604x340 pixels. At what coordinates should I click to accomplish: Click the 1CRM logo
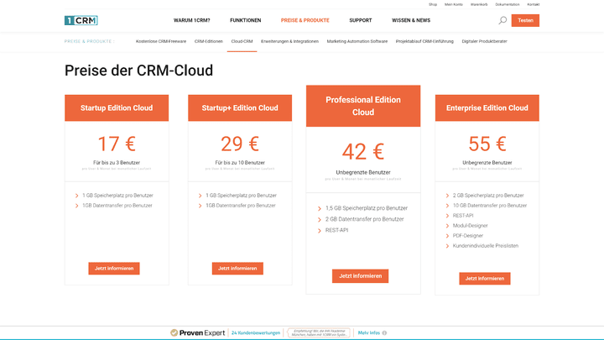pos(81,20)
